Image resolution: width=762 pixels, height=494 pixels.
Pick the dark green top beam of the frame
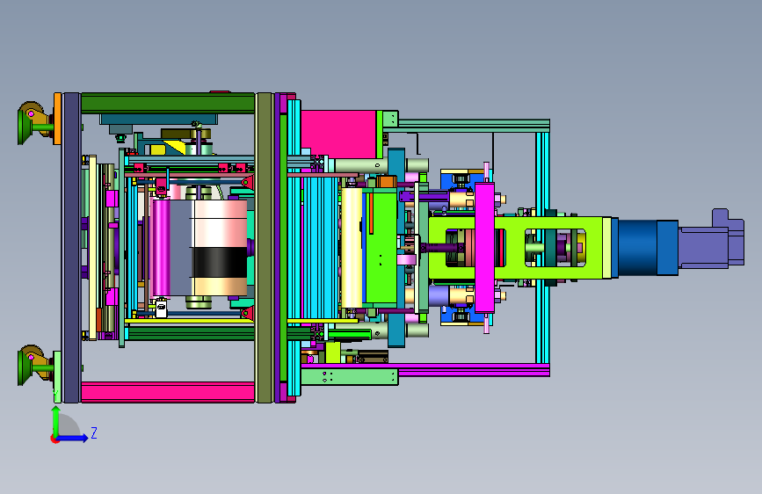click(x=168, y=104)
